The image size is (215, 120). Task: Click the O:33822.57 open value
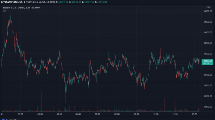tap(62, 2)
